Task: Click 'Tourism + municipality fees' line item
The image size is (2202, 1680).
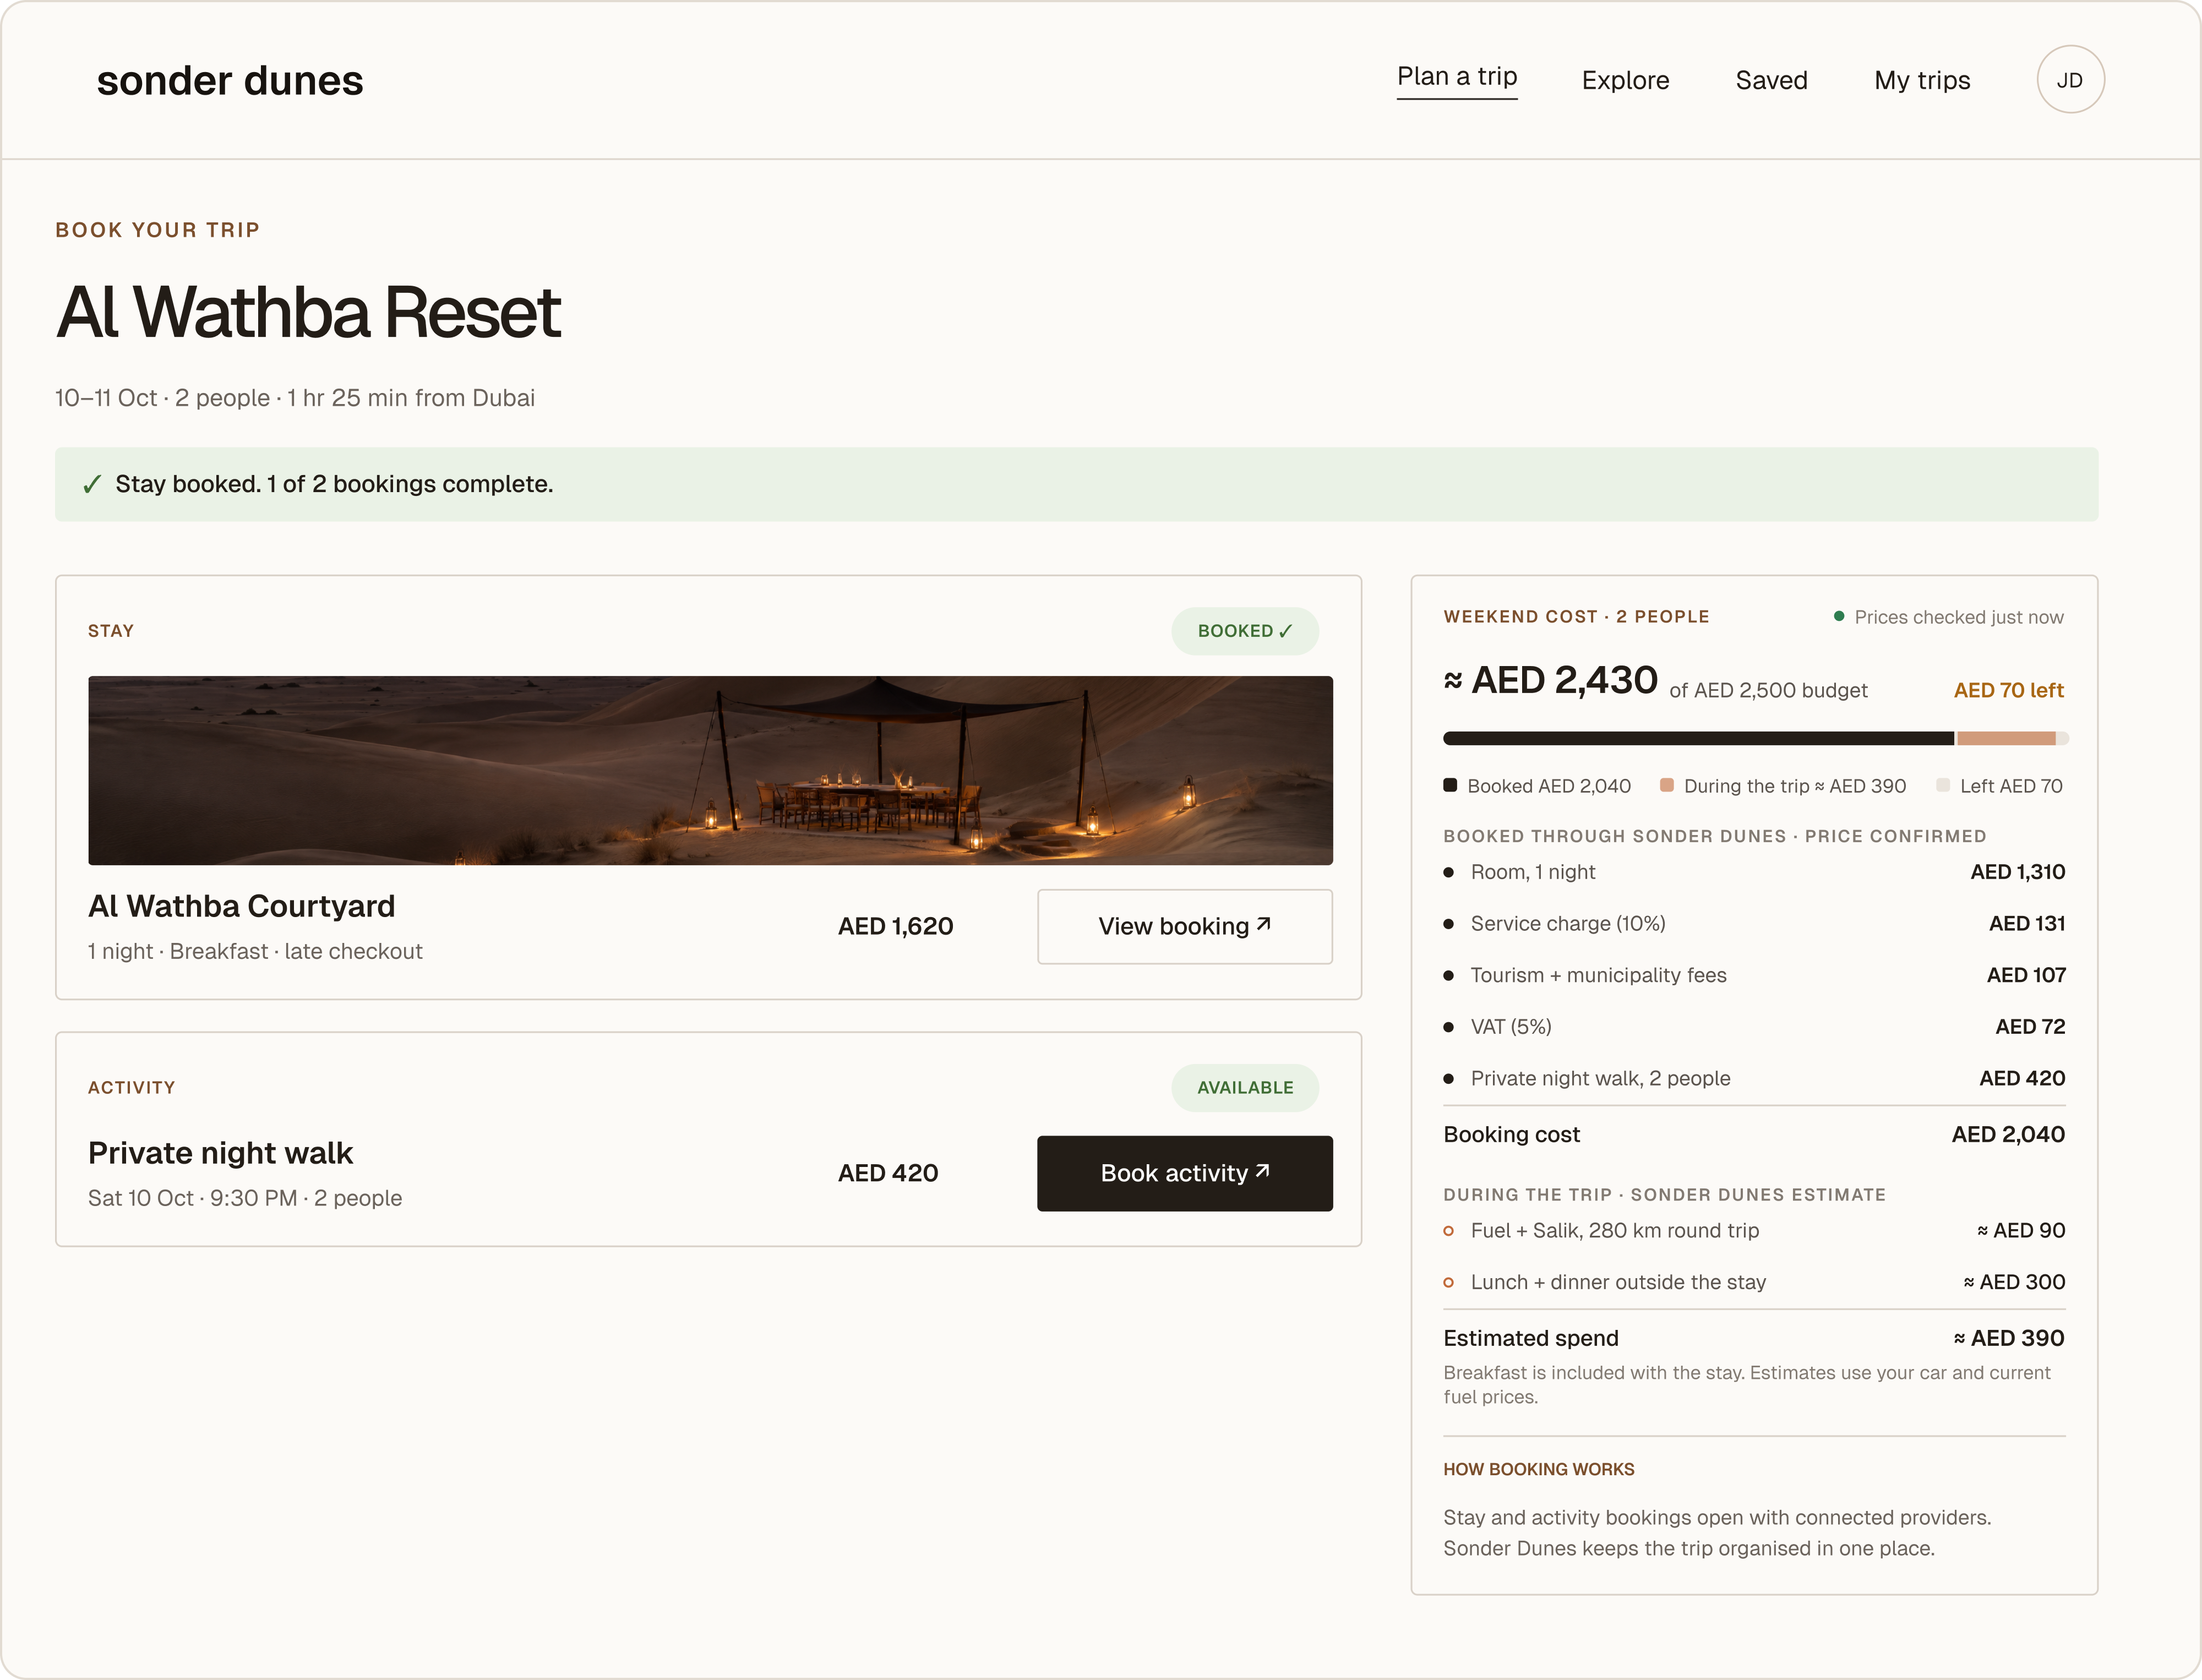Action: pos(1754,975)
